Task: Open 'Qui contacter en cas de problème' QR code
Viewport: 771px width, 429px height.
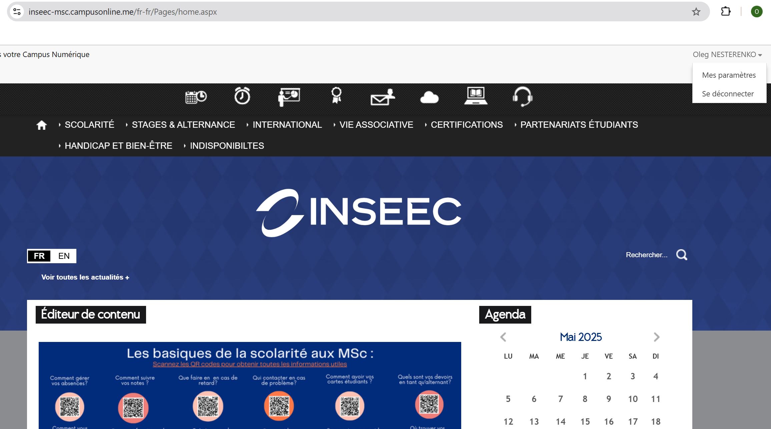Action: coord(279,406)
